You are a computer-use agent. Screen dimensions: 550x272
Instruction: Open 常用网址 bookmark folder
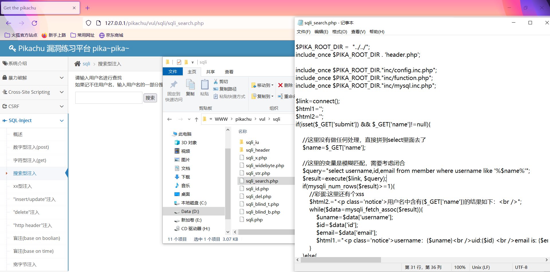point(82,35)
